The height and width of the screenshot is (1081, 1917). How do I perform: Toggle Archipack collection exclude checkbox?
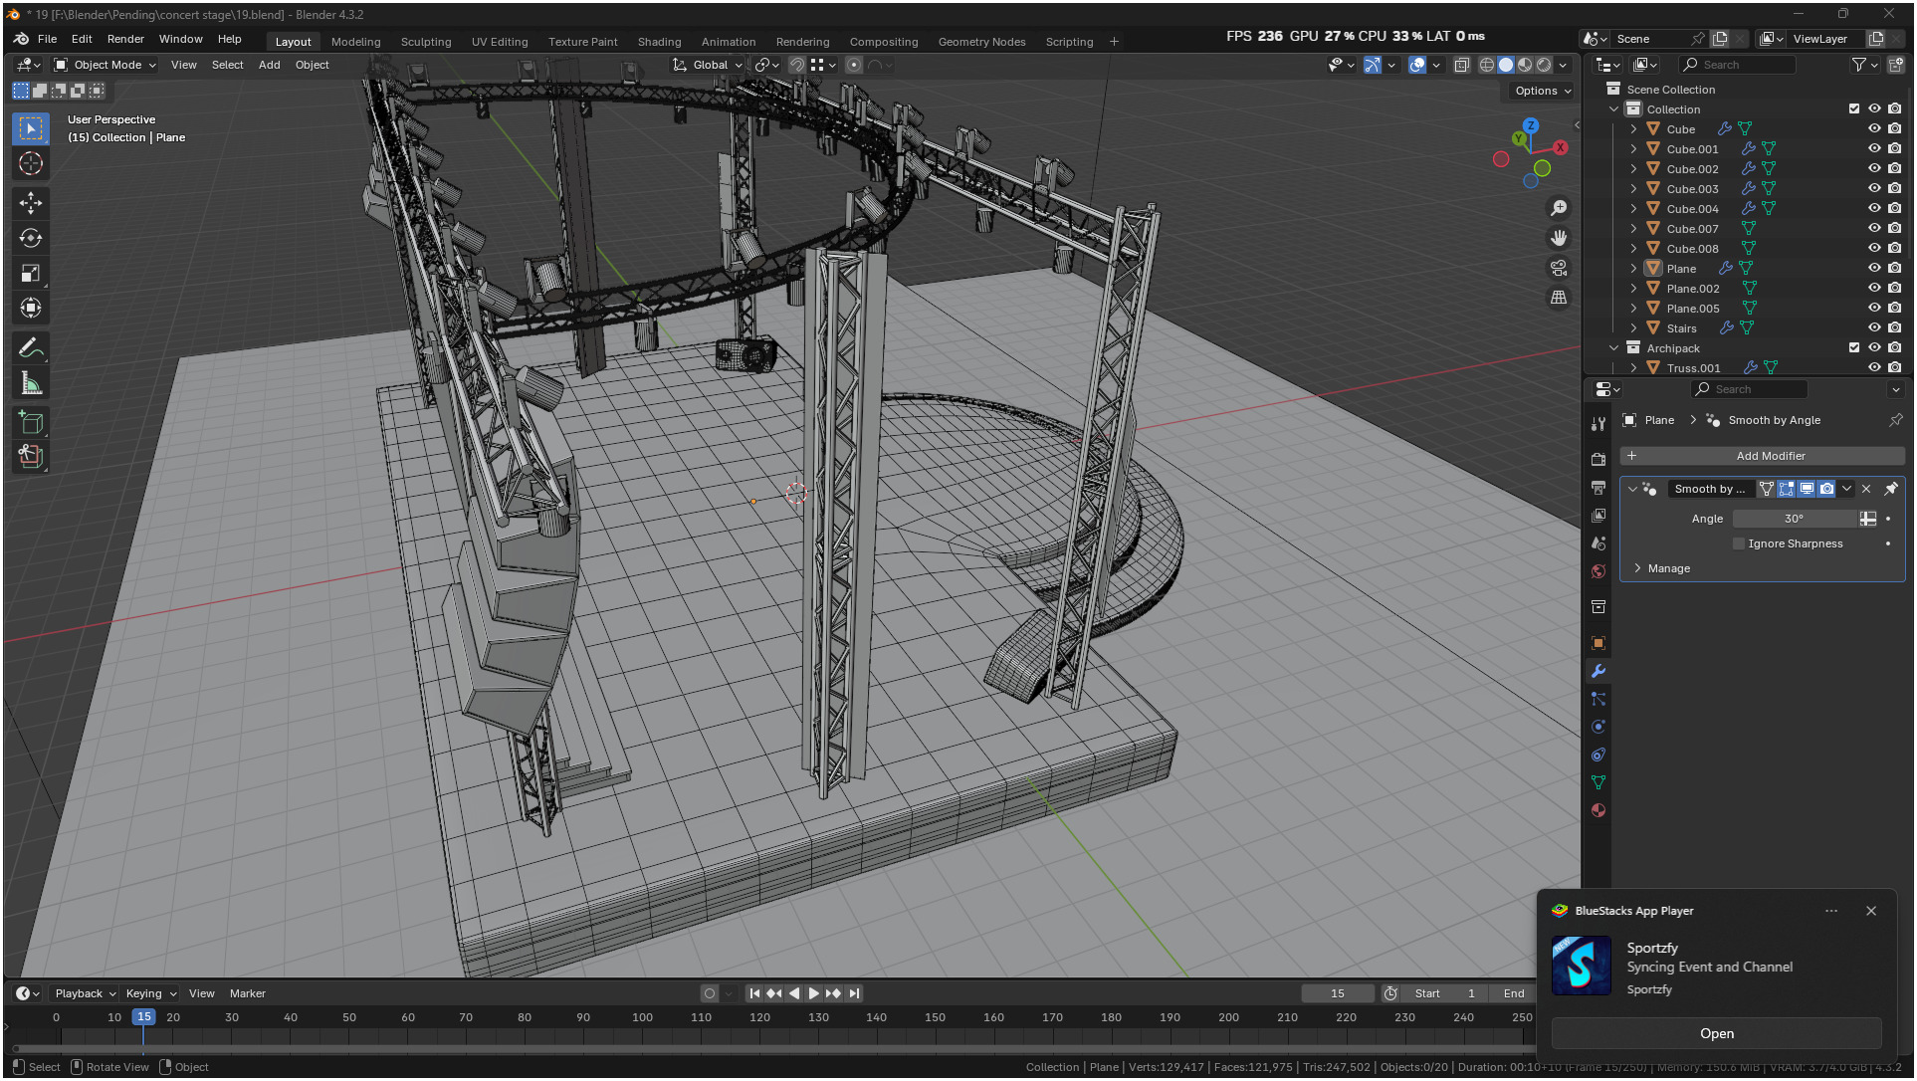tap(1853, 347)
